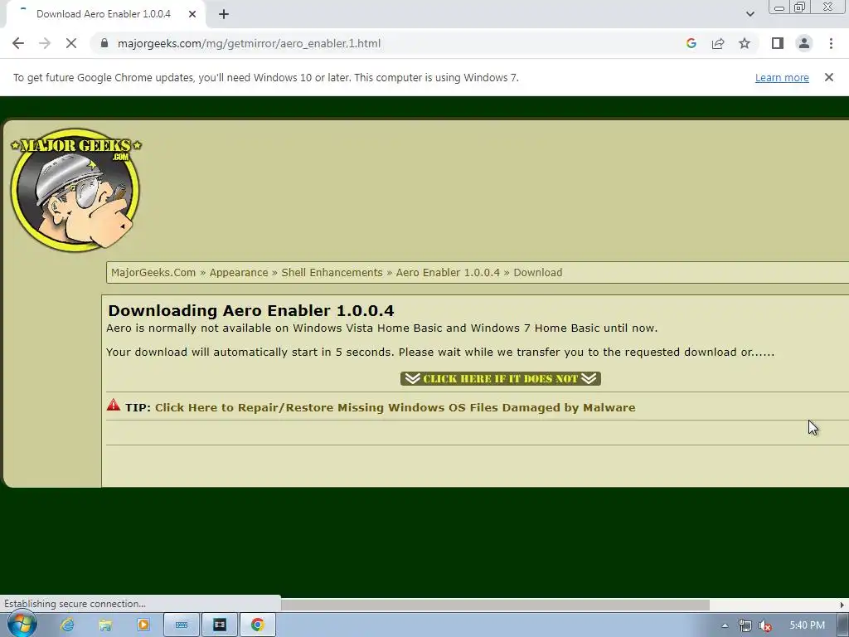Open Windows Media Player from taskbar
This screenshot has width=849, height=637.
click(x=143, y=625)
